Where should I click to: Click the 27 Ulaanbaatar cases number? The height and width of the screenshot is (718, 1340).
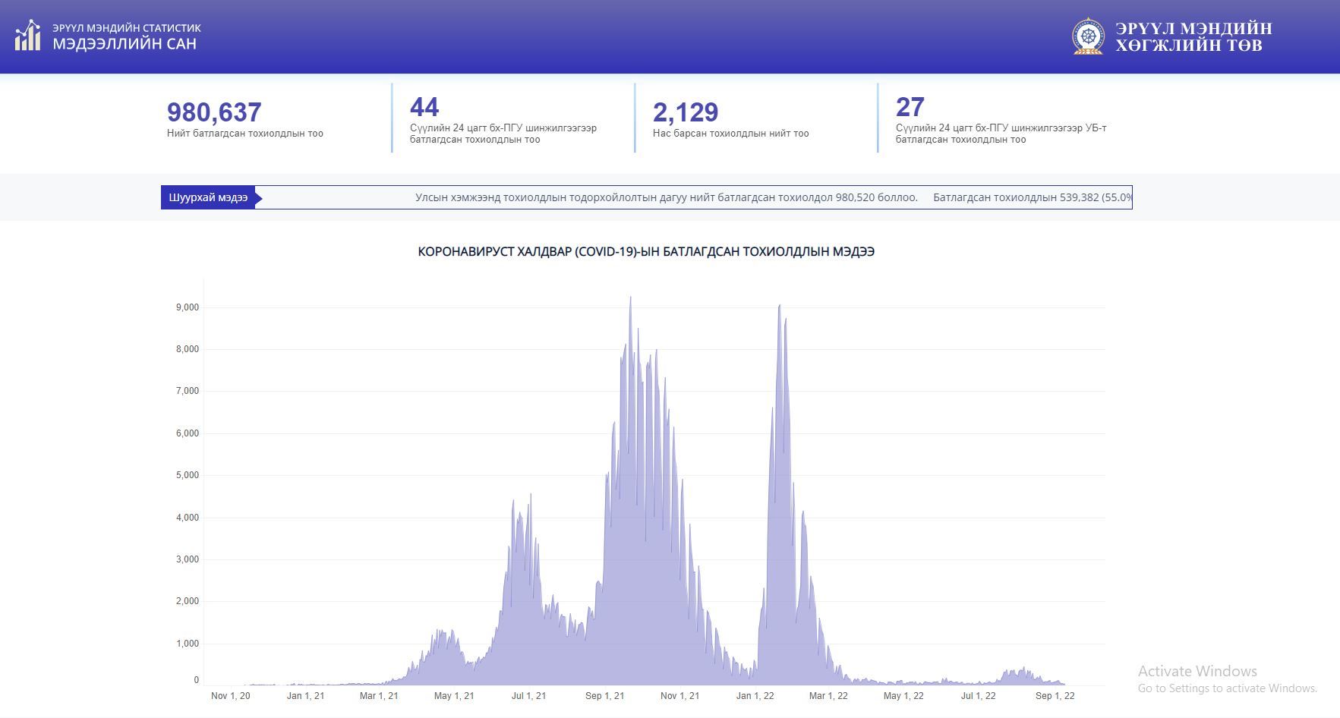910,107
